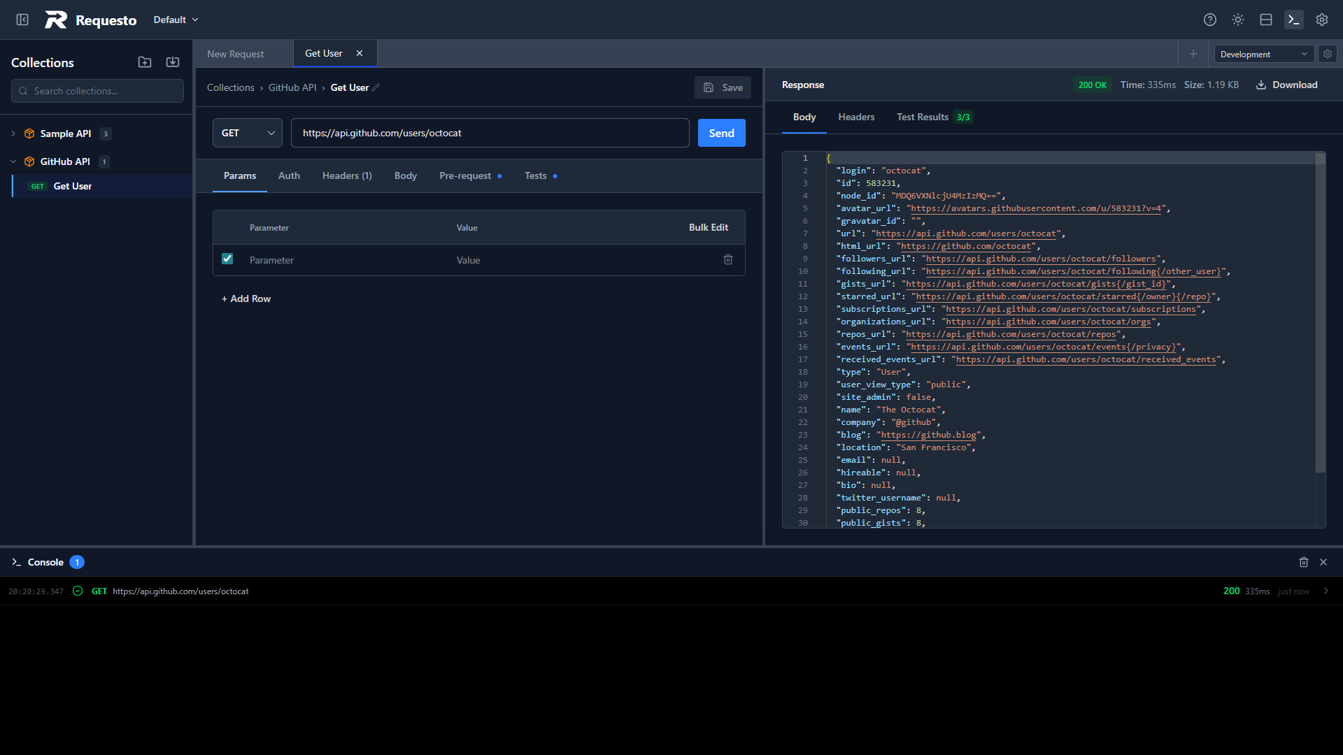The height and width of the screenshot is (755, 1343).
Task: Save the request with the Save button
Action: pos(723,87)
